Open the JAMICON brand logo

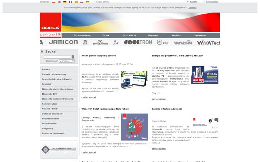[x=63, y=42]
